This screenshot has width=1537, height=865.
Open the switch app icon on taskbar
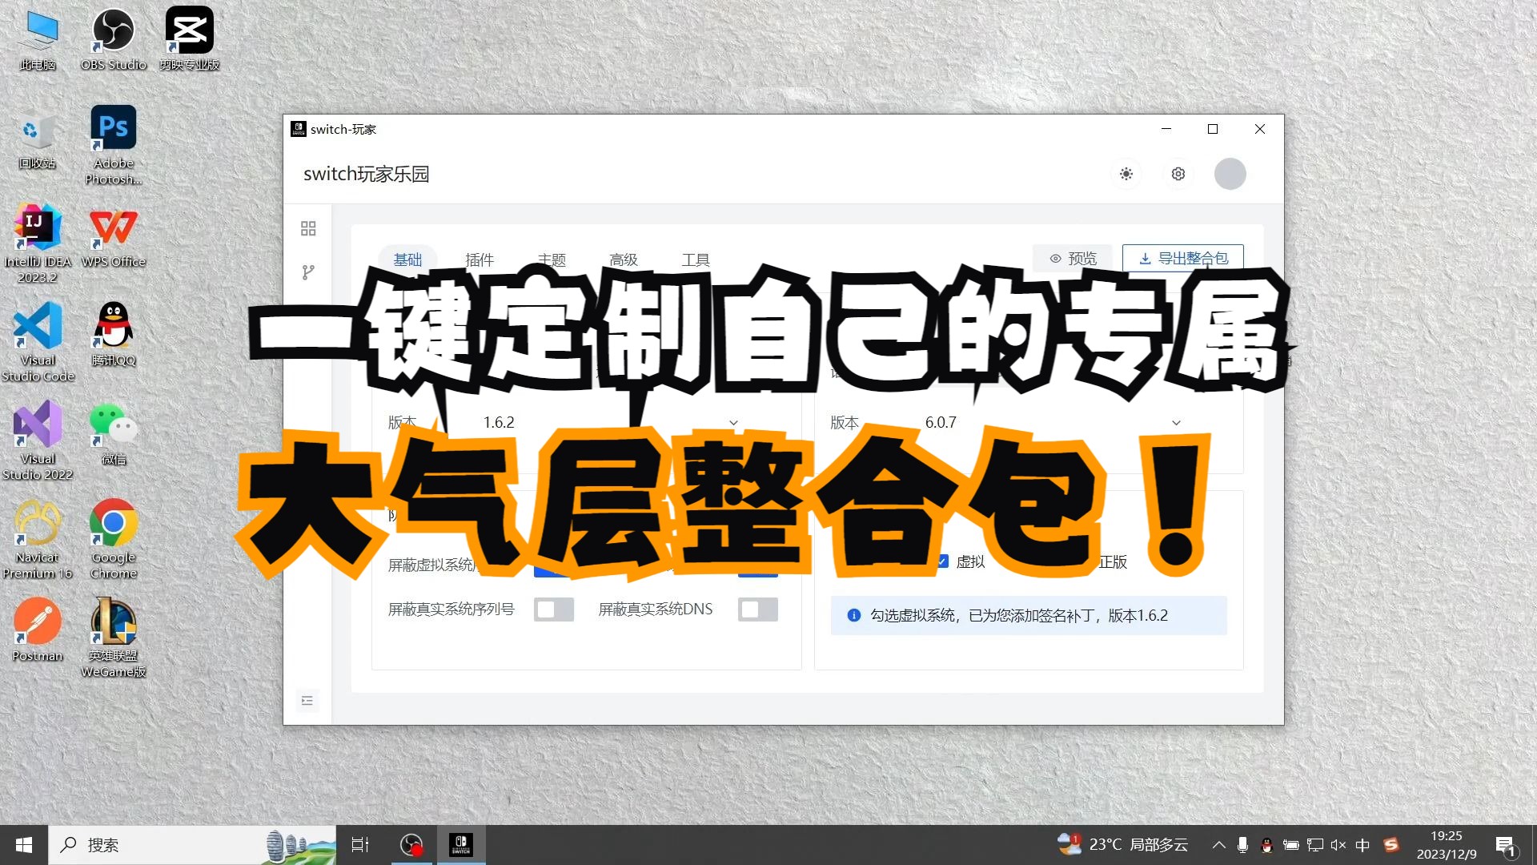[461, 845]
